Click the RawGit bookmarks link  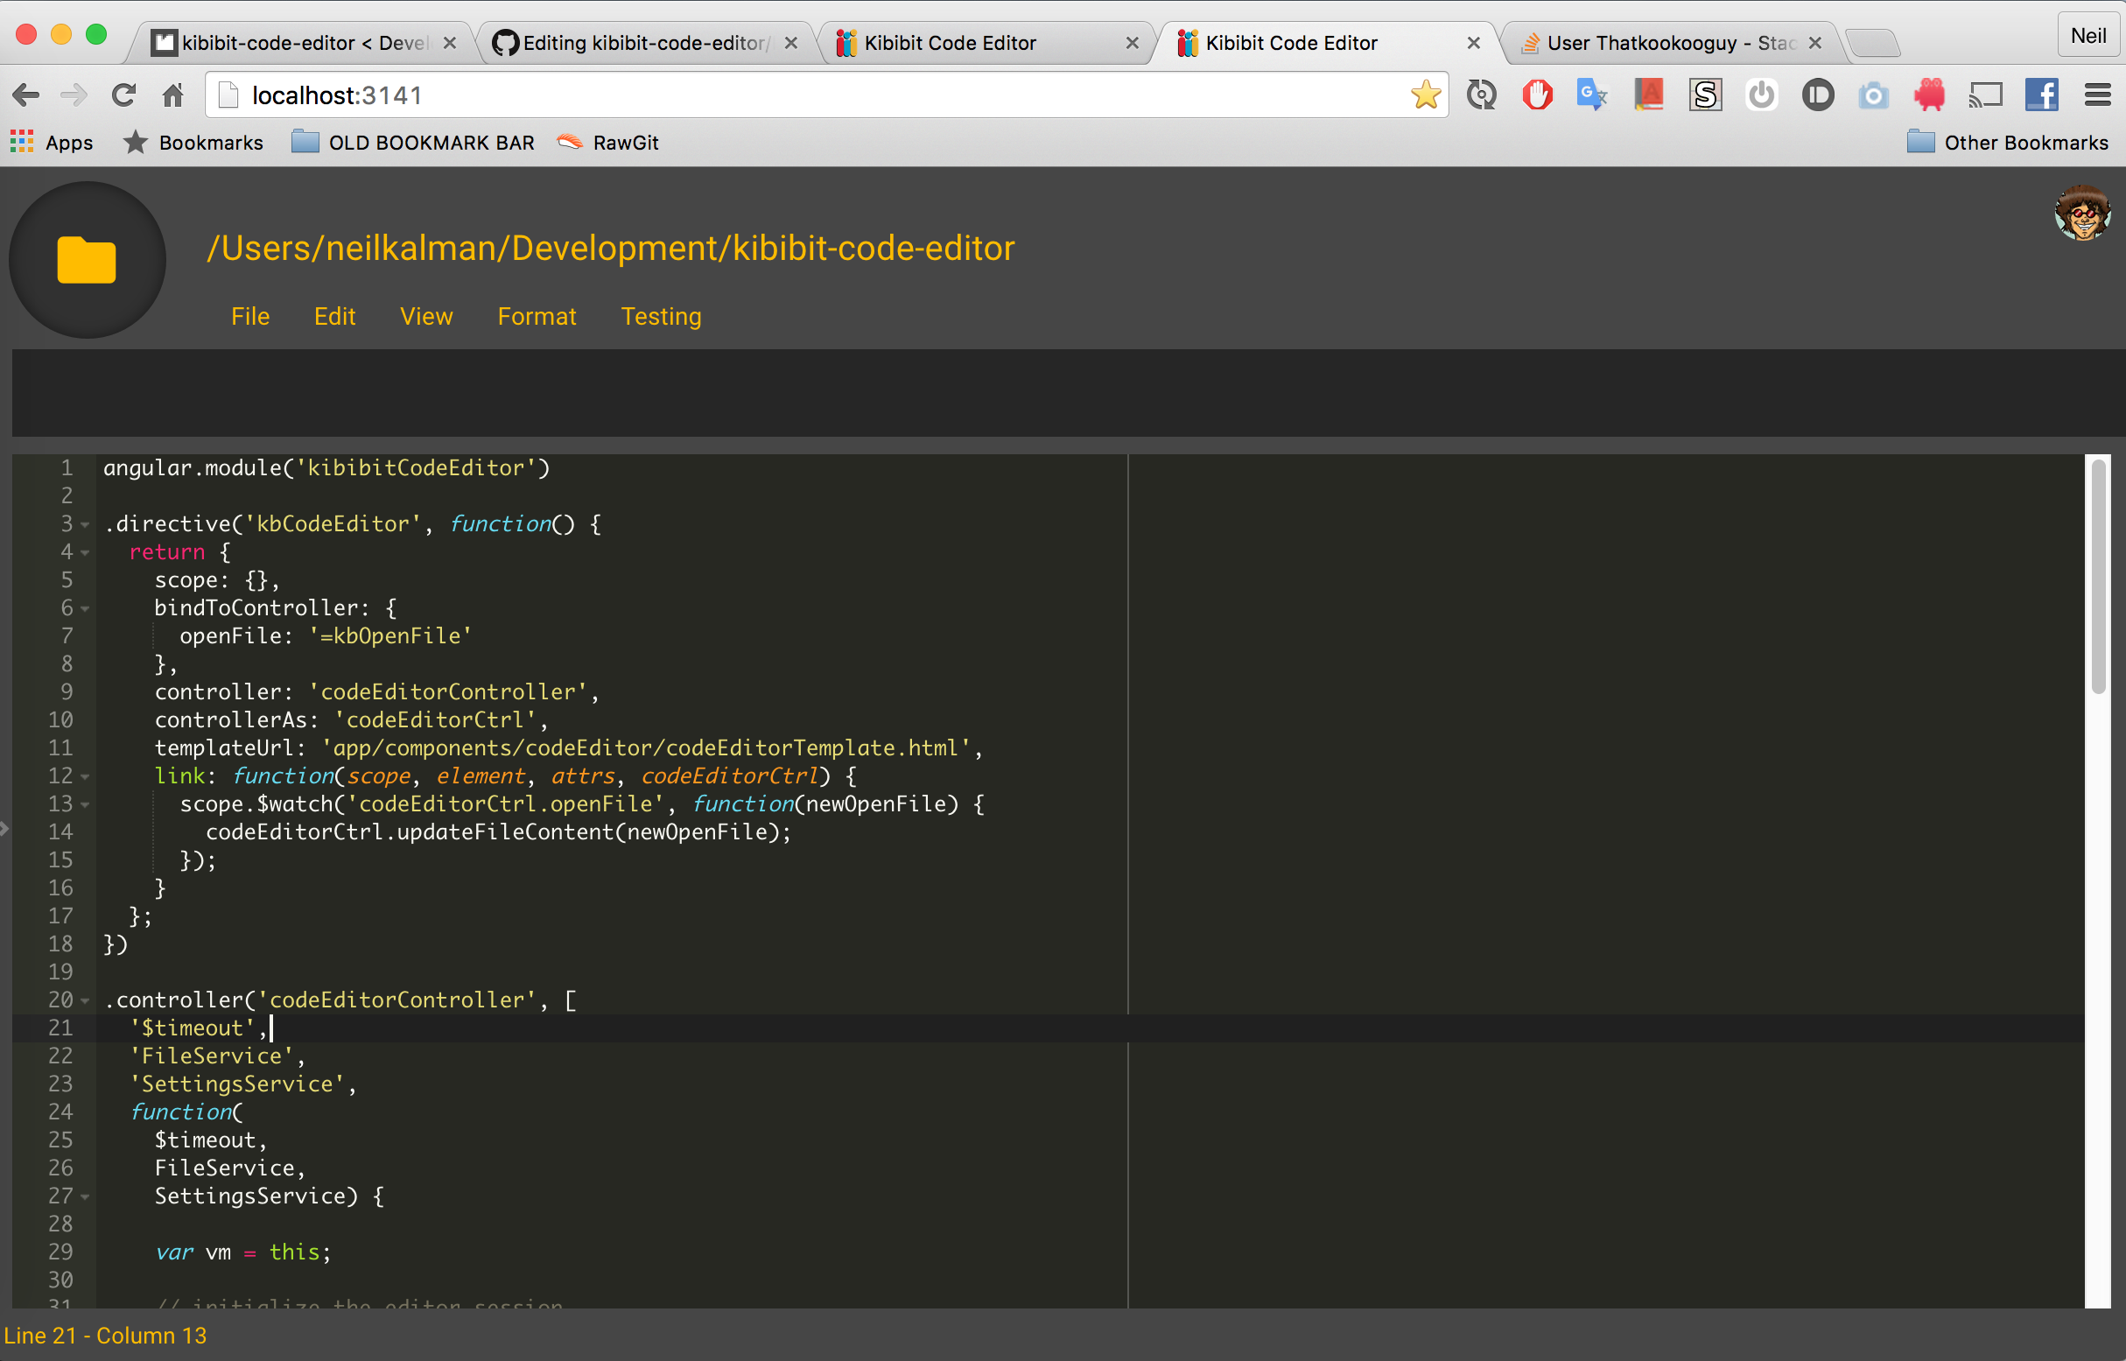[621, 141]
